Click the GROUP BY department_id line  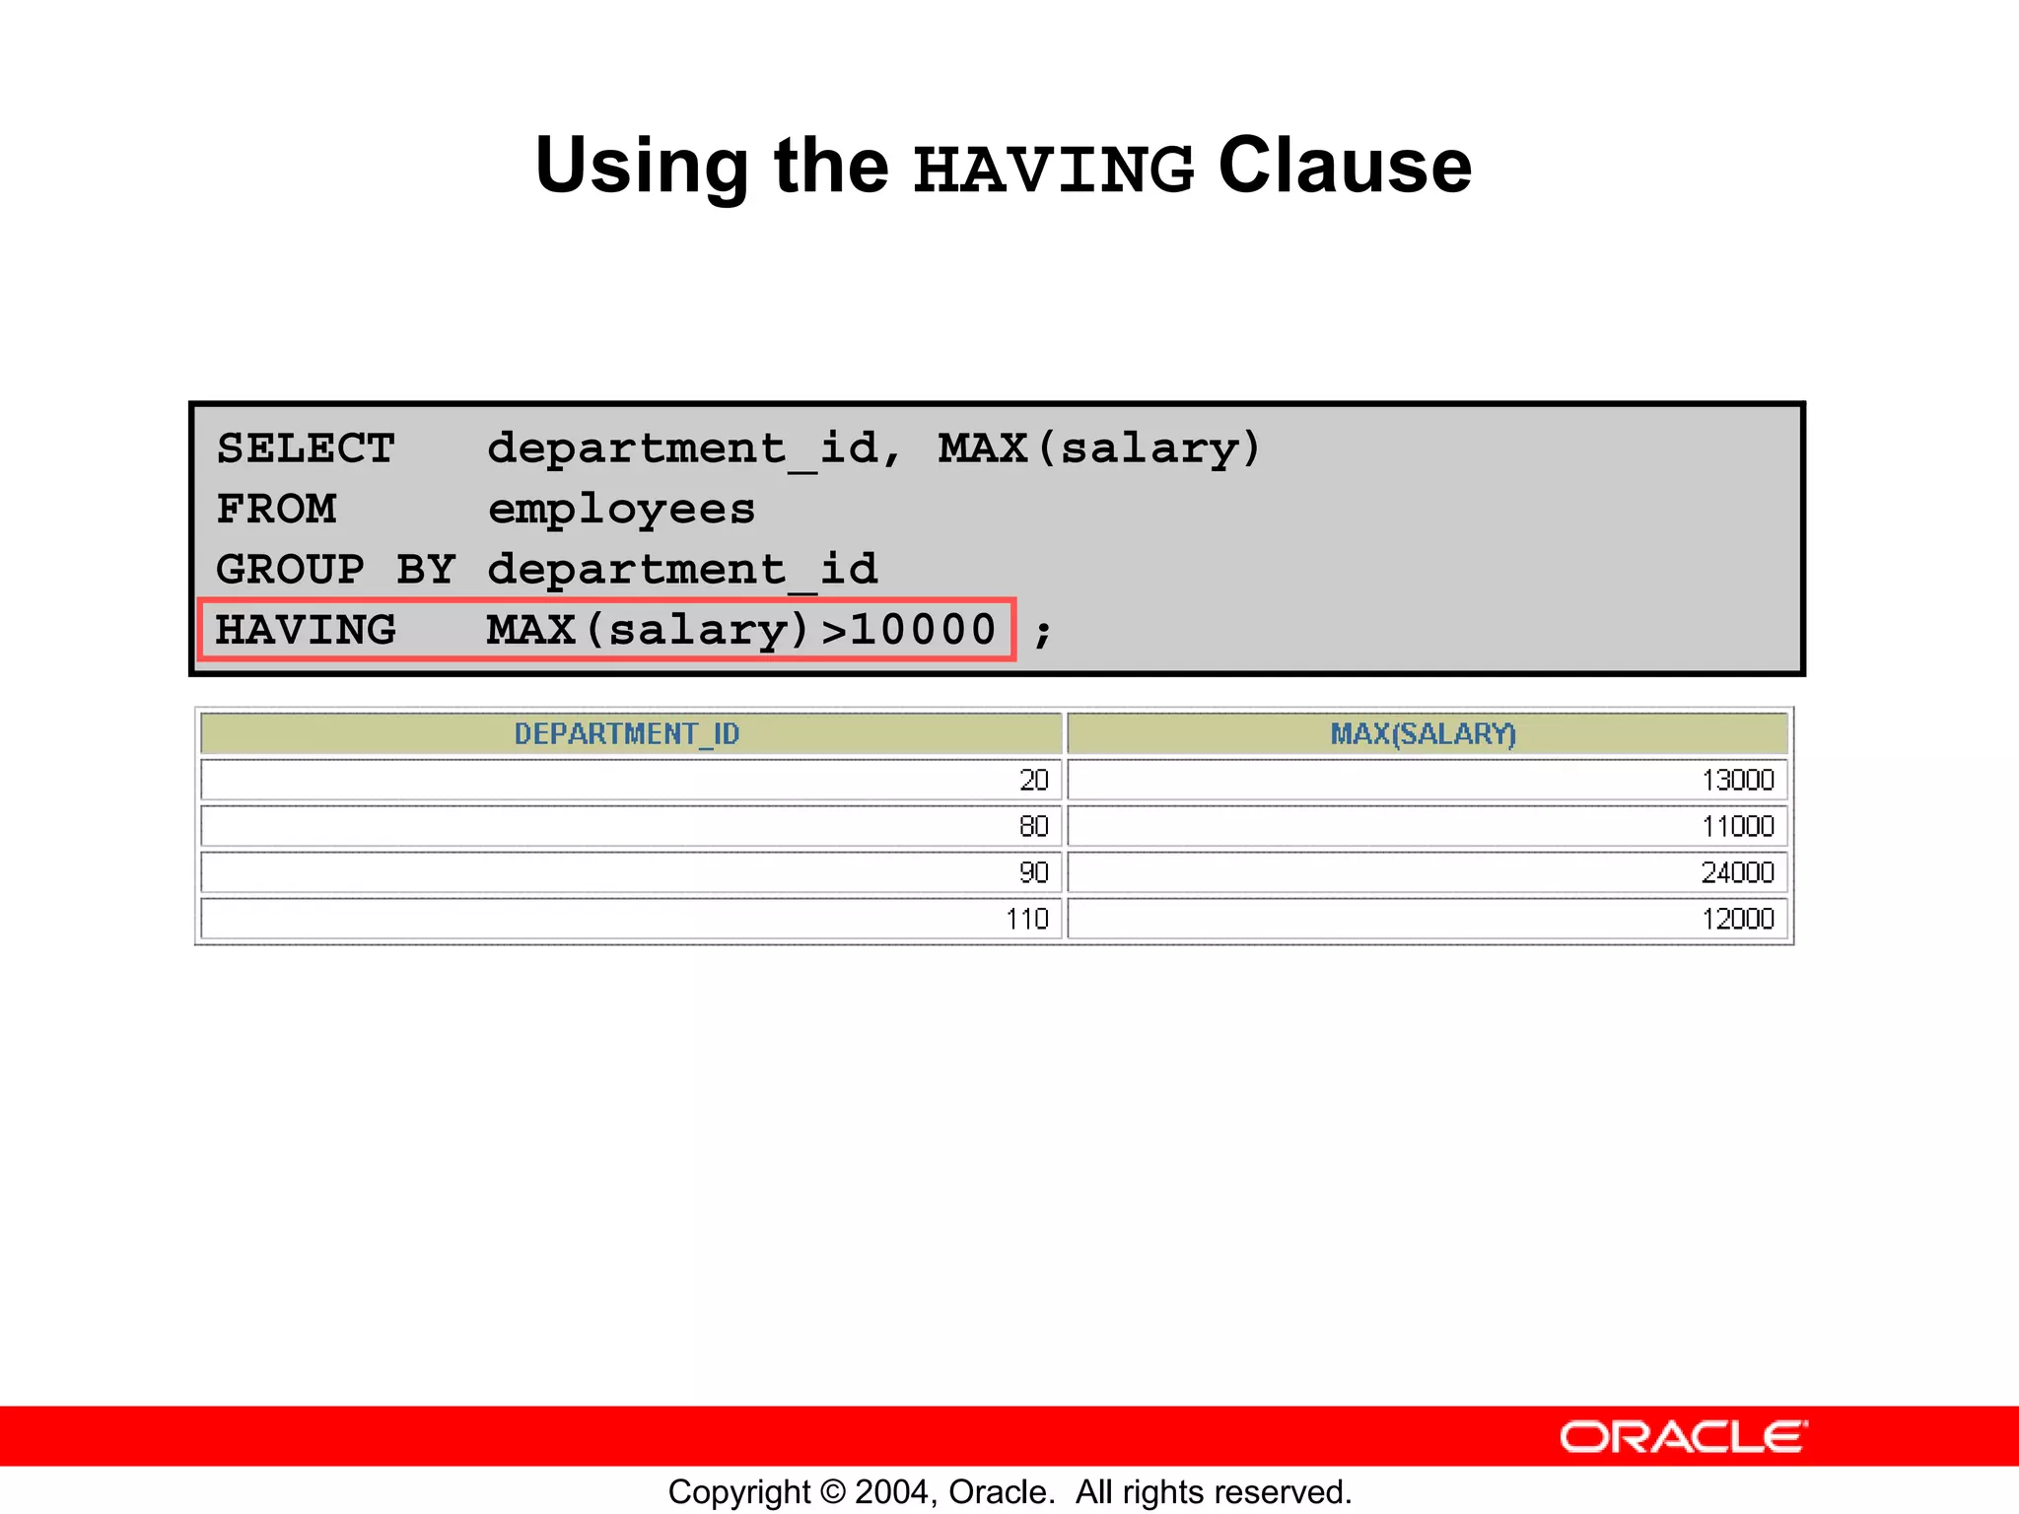[546, 570]
